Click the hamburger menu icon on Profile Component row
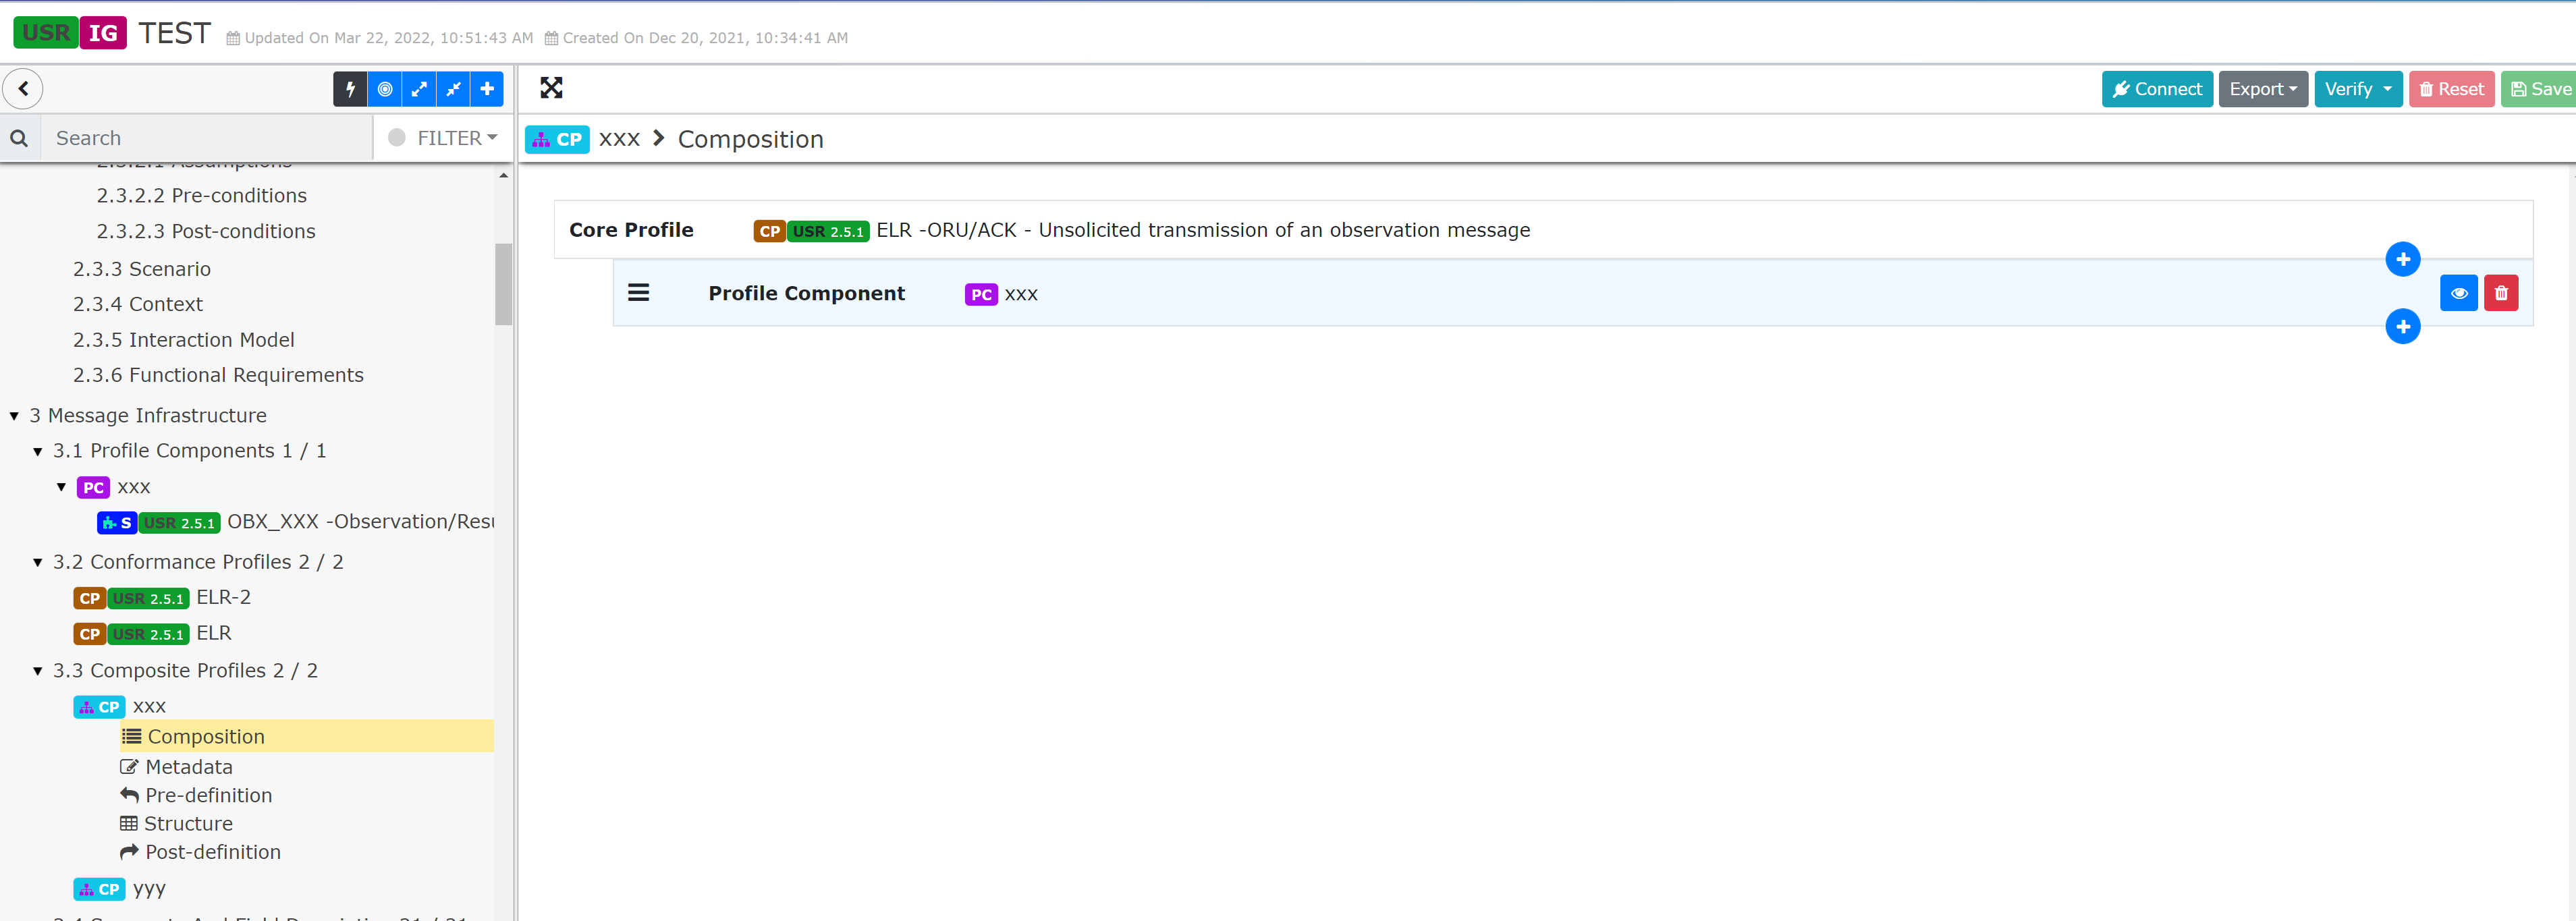The height and width of the screenshot is (921, 2576). coord(640,292)
